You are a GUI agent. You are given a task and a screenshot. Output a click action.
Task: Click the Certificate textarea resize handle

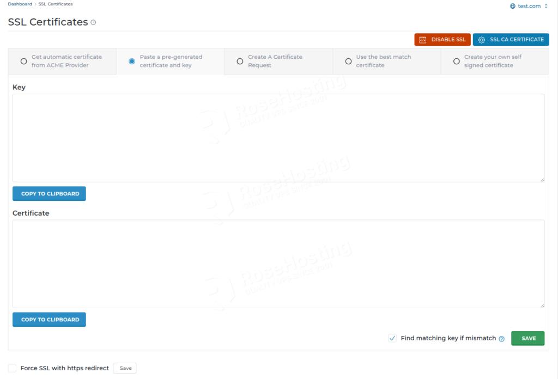(542, 305)
